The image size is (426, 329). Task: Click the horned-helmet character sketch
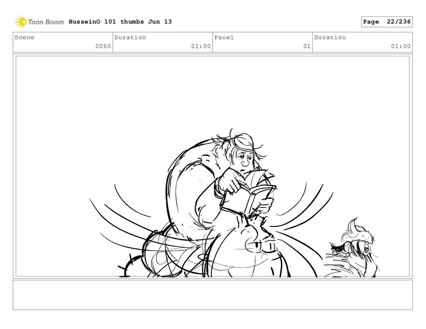tap(352, 248)
